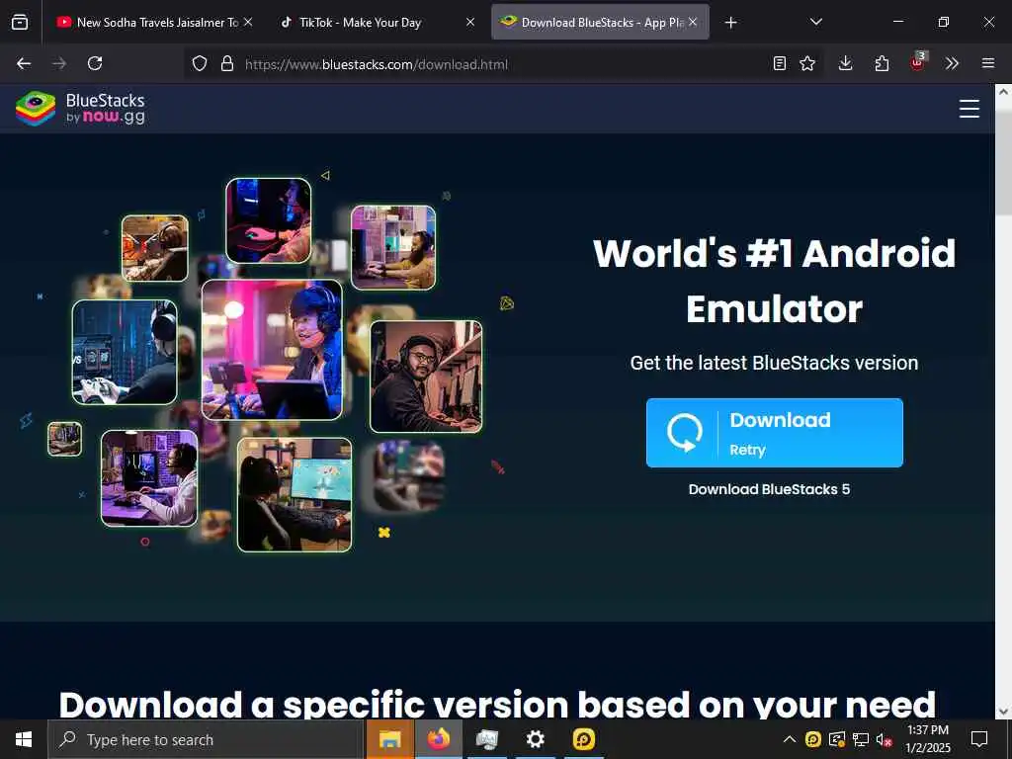Click the BlueStacks by now.gg logo
The image size is (1012, 759).
pos(80,109)
